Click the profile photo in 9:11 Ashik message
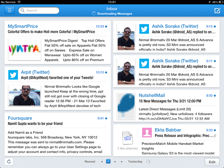Image resolution: width=224 pixels, height=168 pixels. (126, 72)
